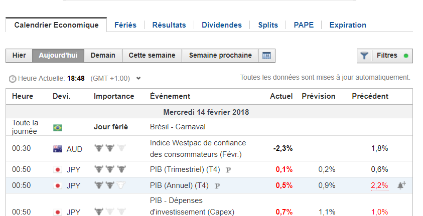Click the bell alert icon on PIB Annuel row
423x216 pixels.
tap(402, 185)
